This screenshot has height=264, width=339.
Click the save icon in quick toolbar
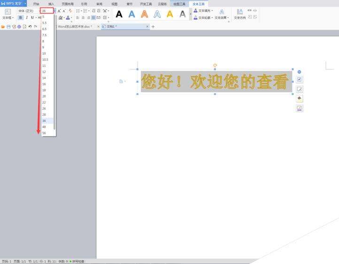pos(8,27)
